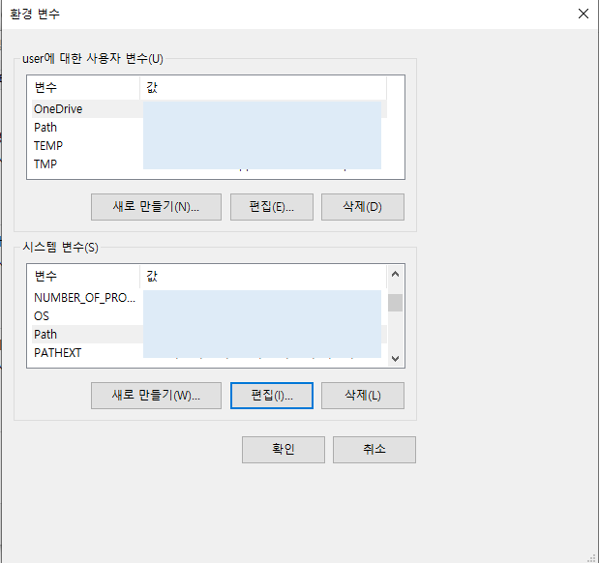This screenshot has width=599, height=563.
Task: Click the system variables scroll down arrow
Action: pos(396,358)
